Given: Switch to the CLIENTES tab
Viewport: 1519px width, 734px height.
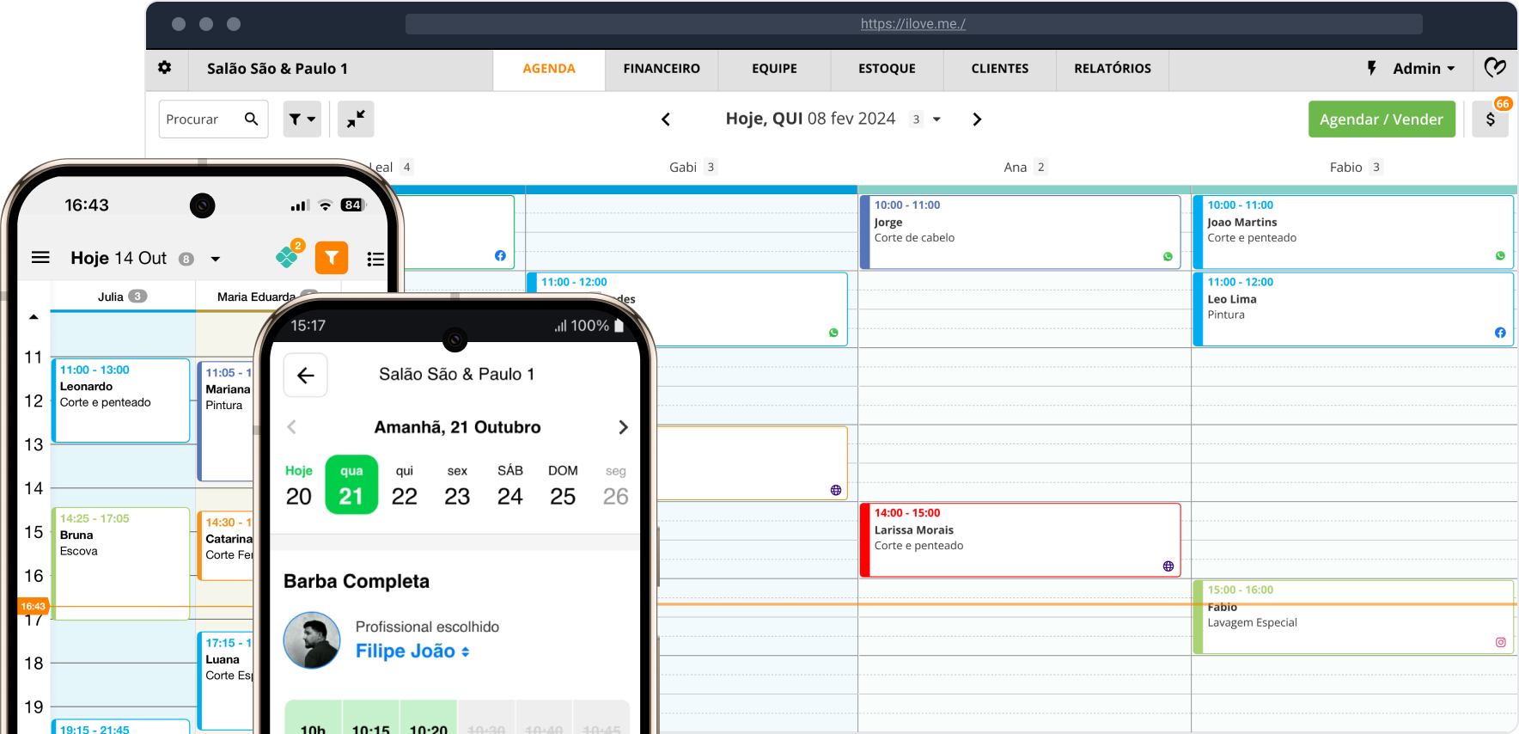Looking at the screenshot, I should [x=1000, y=69].
